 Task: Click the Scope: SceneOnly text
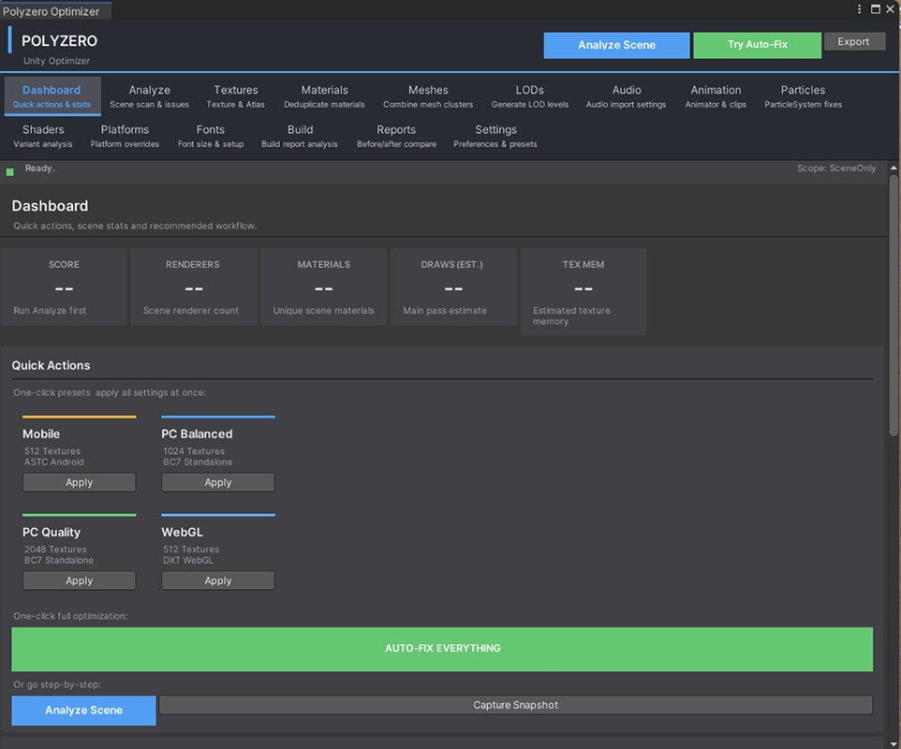[836, 169]
